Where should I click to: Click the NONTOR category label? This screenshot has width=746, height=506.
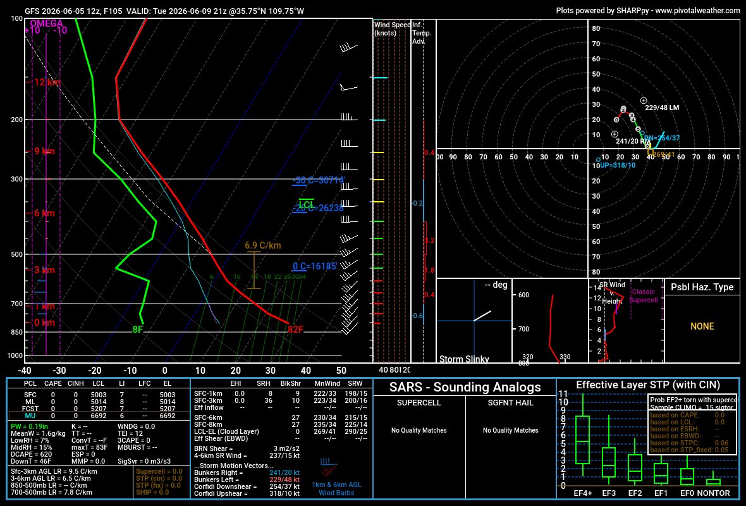pos(712,493)
